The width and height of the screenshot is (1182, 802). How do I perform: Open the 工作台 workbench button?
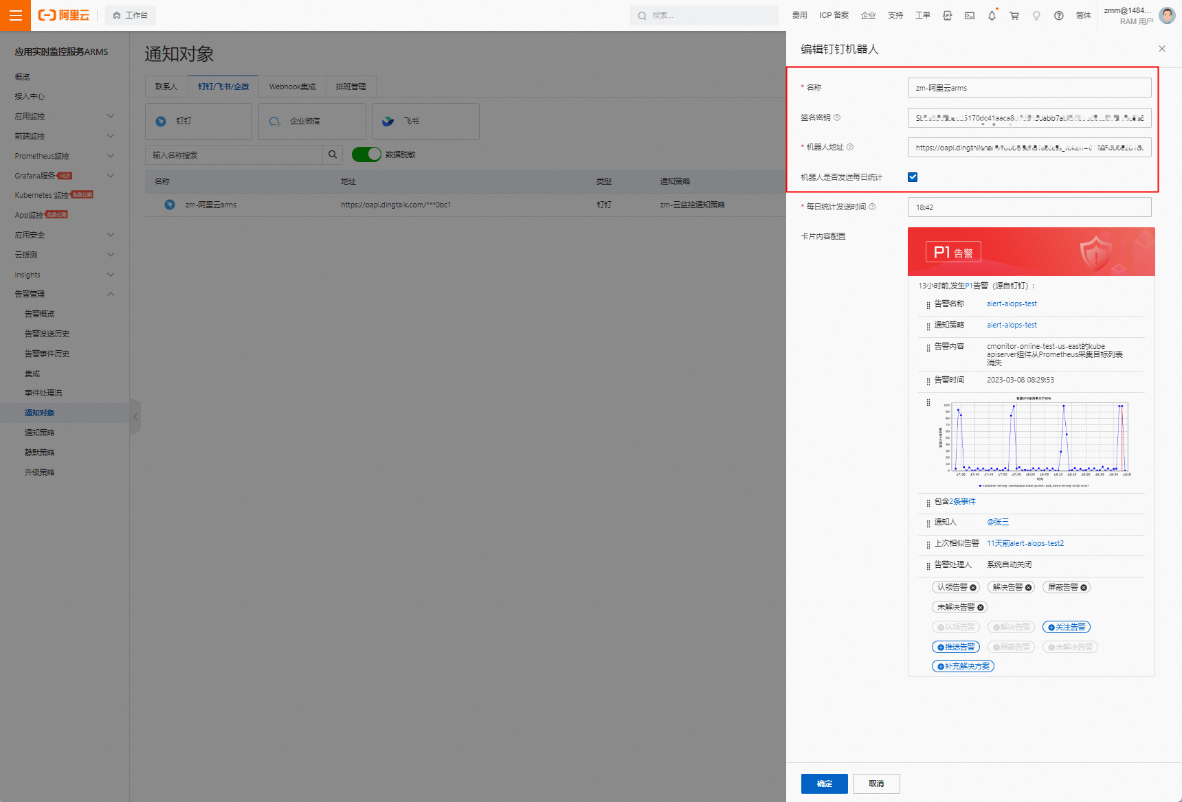point(131,15)
